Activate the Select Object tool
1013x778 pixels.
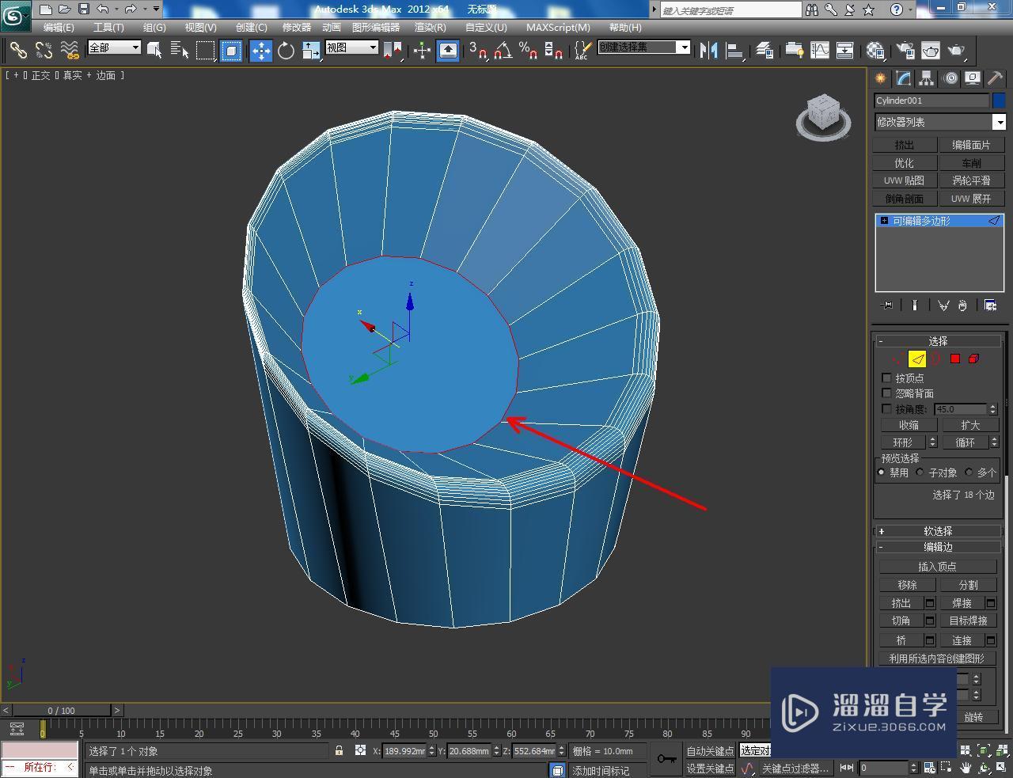point(154,51)
